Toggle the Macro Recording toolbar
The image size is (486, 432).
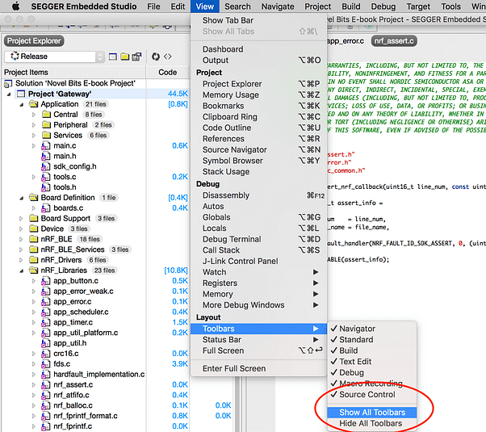click(x=371, y=384)
